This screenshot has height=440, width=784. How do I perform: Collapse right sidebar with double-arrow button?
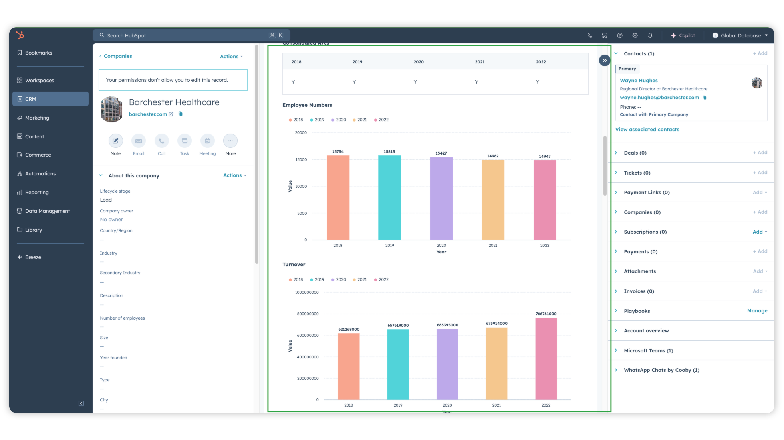click(x=605, y=61)
